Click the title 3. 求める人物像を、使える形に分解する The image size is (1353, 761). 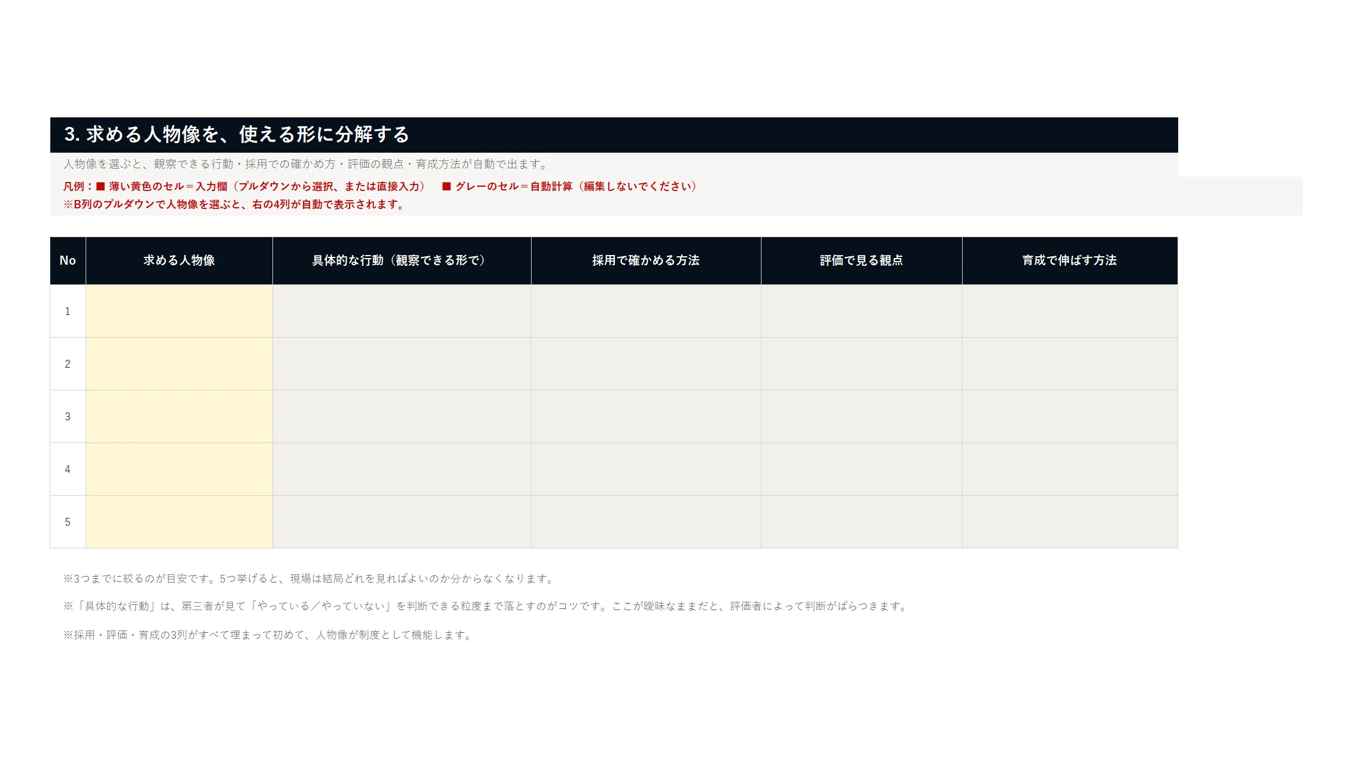point(236,134)
